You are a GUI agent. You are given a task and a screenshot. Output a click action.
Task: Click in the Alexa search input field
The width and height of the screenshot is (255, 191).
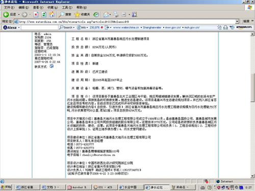pos(40,28)
